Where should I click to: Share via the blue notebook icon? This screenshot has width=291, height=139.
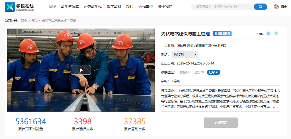(x=268, y=34)
